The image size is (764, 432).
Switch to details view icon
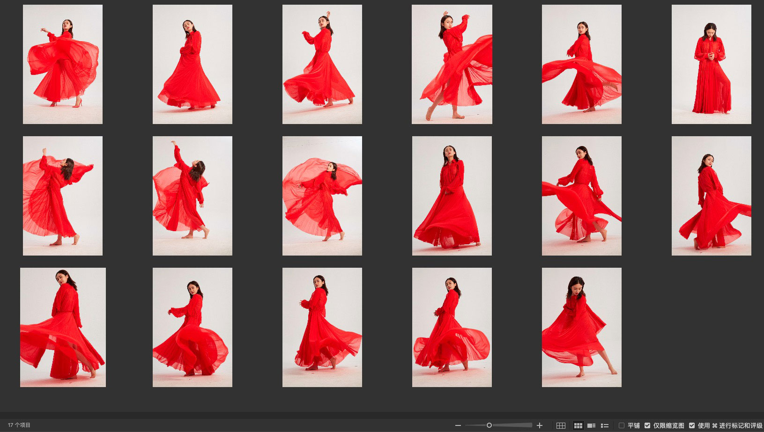[591, 425]
